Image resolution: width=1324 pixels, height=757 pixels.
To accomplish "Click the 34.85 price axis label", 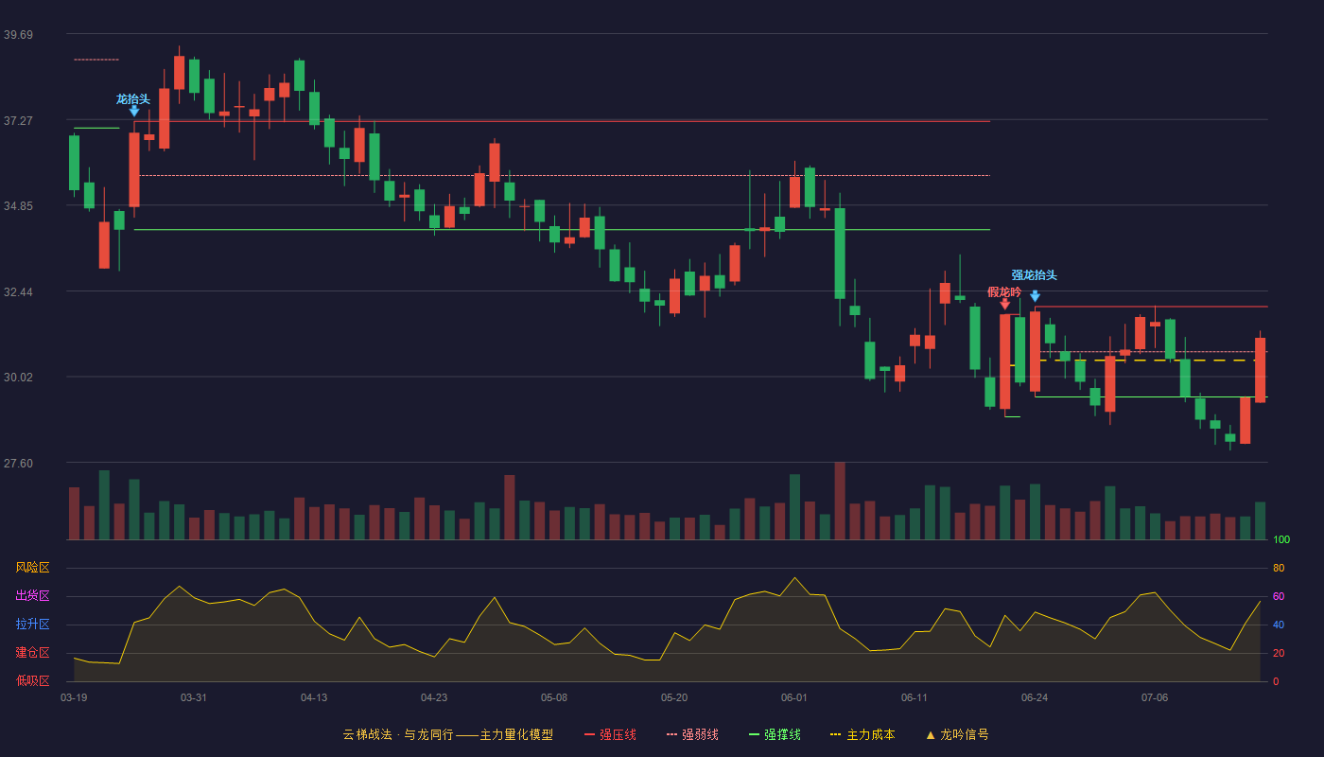I will point(18,206).
